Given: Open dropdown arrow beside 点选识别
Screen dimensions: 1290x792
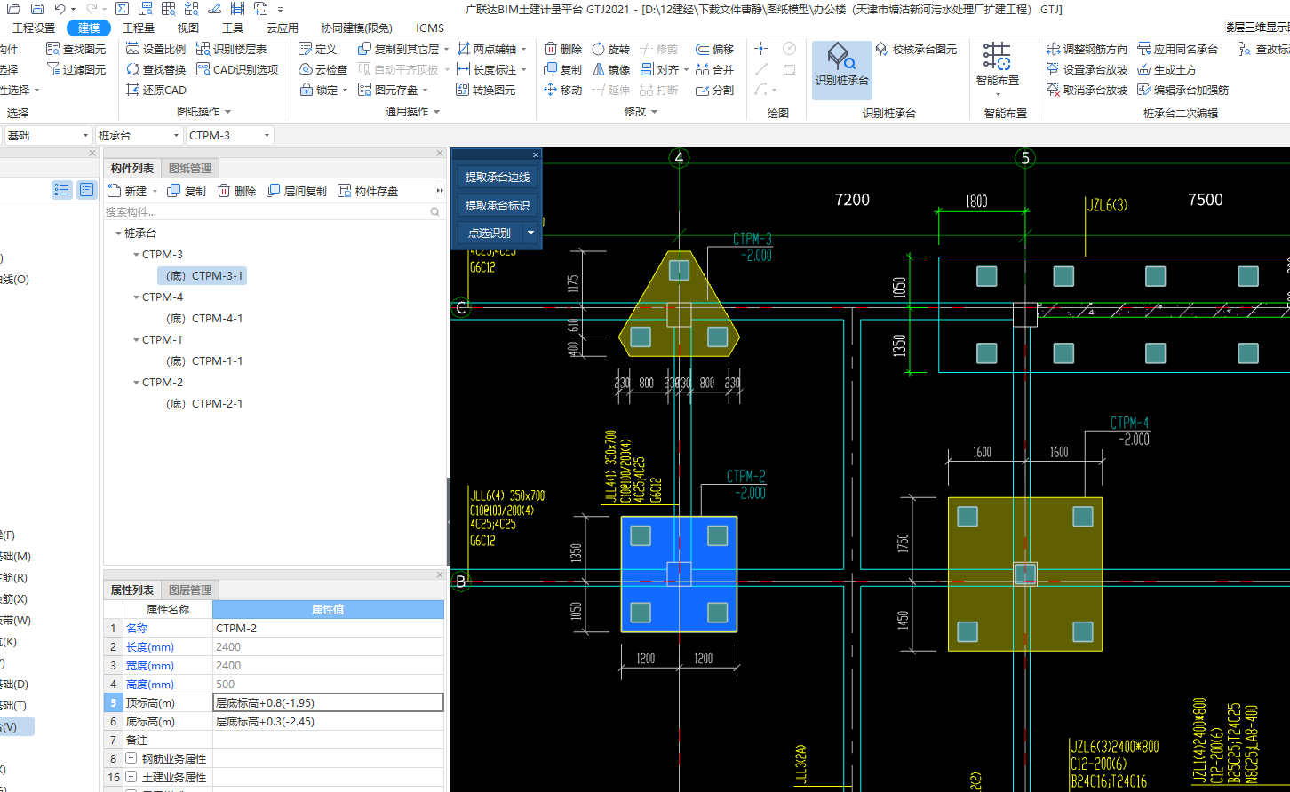Looking at the screenshot, I should 530,234.
